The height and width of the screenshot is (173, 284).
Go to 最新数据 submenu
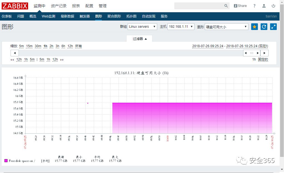[67, 16]
